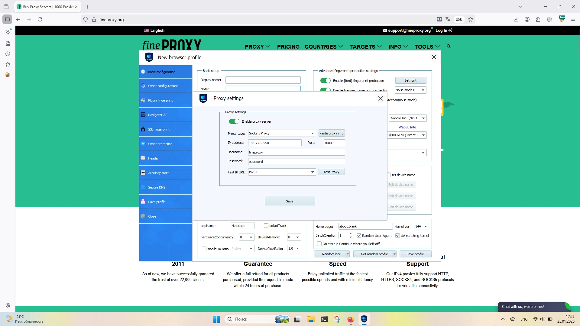Image resolution: width=580 pixels, height=326 pixels.
Task: Open the browser downloads panel
Action: [516, 19]
